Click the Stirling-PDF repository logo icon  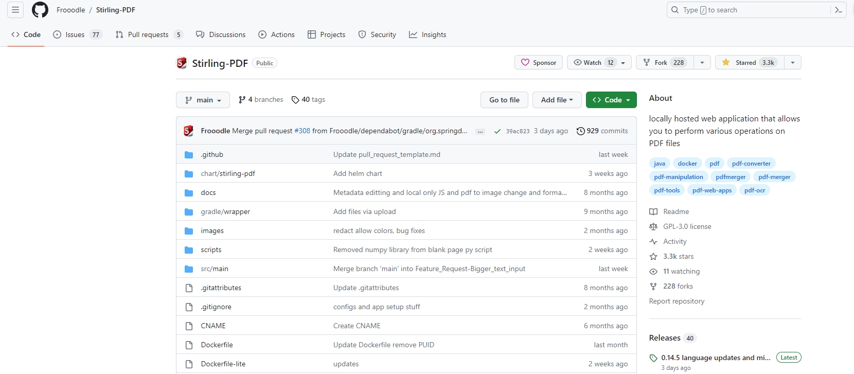[x=182, y=63]
